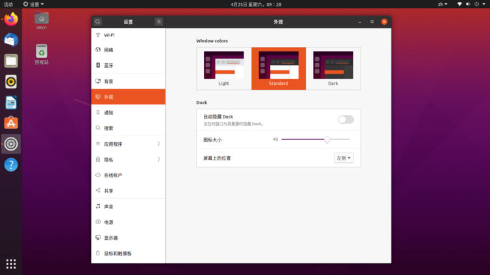Viewport: 490px width, 275px height.
Task: Click the search icon in Settings header
Action: 97,22
